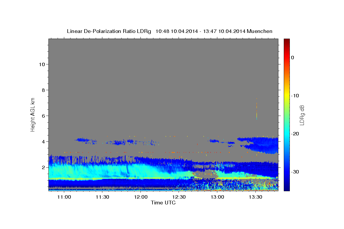Click the 13:00 time axis tick label
Image resolution: width=344 pixels, height=229 pixels.
[x=217, y=197]
